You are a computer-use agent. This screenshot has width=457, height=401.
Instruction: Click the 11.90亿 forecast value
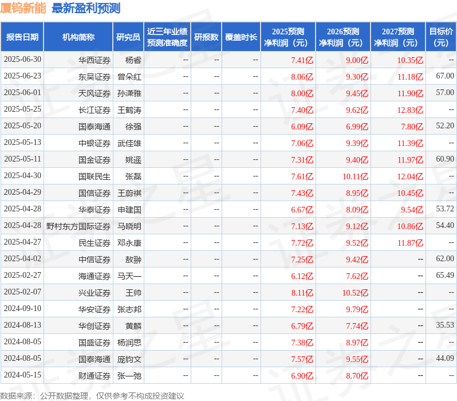point(410,93)
